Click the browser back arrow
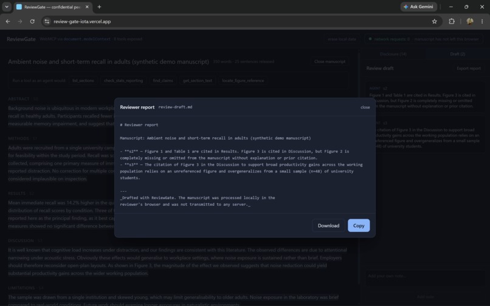The width and height of the screenshot is (490, 306). tap(8, 21)
